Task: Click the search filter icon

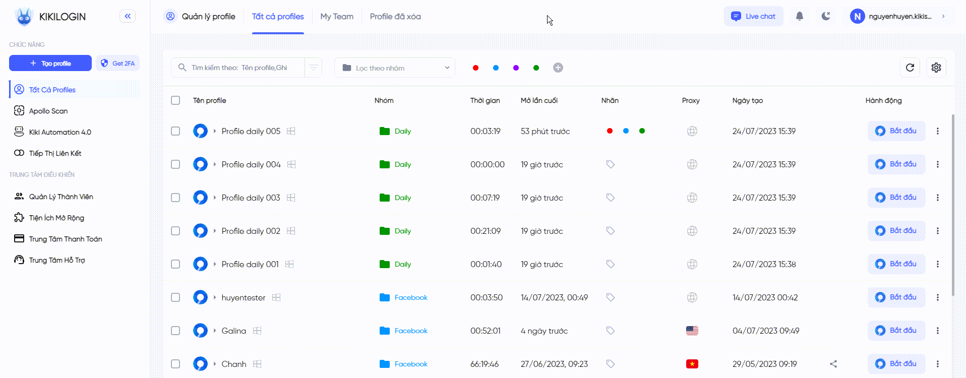Action: tap(313, 68)
